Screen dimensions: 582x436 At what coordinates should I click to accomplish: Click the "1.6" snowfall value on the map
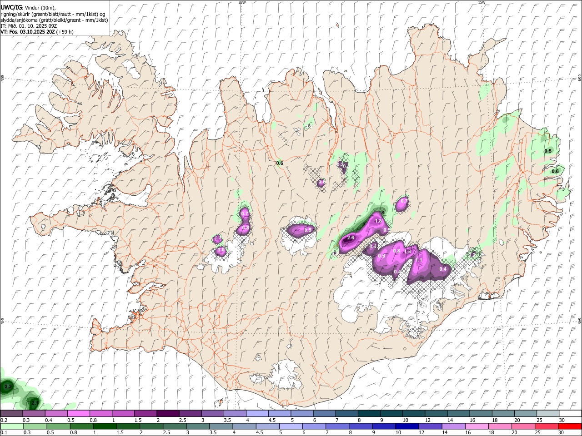[x=378, y=221]
